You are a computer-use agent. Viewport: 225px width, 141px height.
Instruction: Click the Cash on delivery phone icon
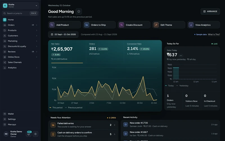coord(53,134)
